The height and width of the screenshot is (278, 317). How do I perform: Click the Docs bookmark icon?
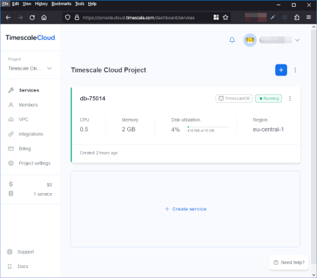coord(9,266)
